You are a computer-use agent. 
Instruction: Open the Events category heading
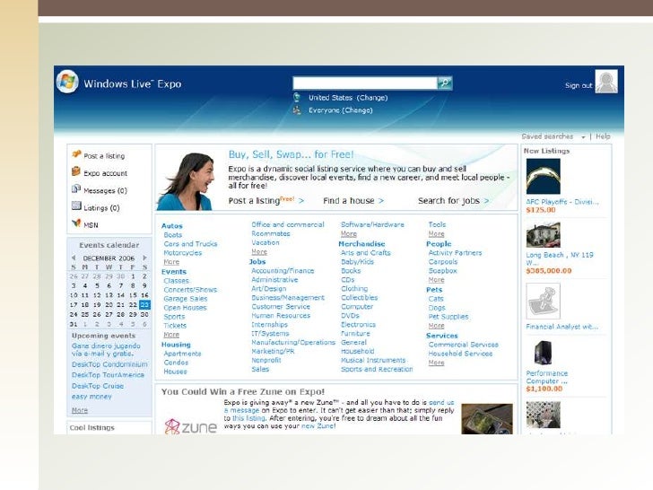[x=174, y=272]
